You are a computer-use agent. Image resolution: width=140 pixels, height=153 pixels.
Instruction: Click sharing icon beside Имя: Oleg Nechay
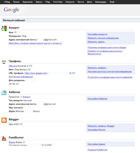29,70
